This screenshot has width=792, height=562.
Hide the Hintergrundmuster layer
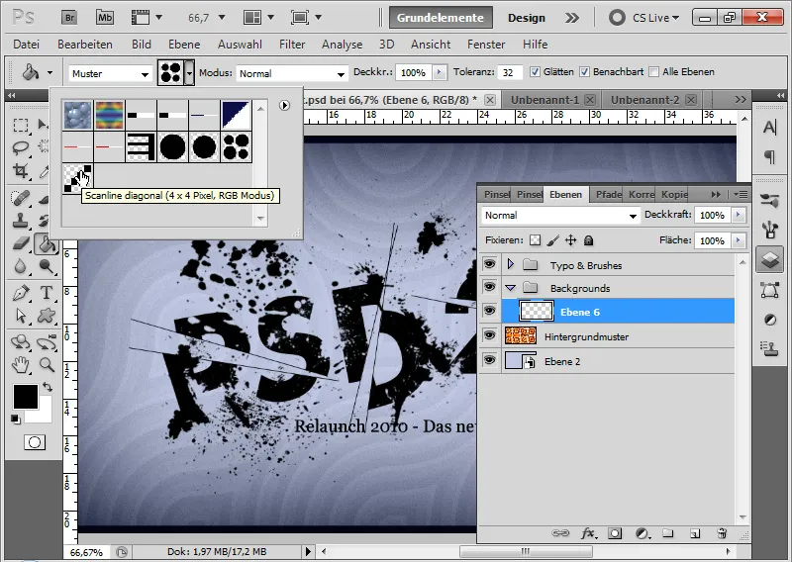pos(489,335)
